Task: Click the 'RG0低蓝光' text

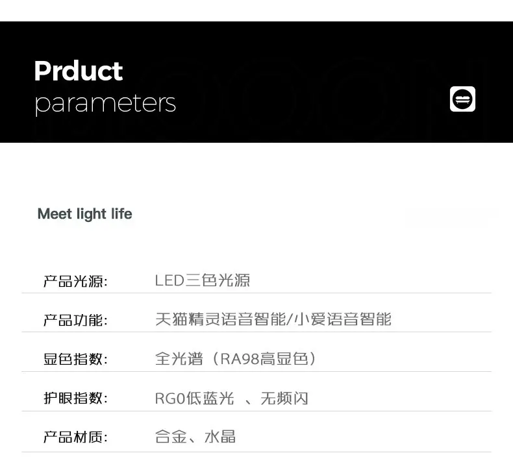Action: click(195, 398)
